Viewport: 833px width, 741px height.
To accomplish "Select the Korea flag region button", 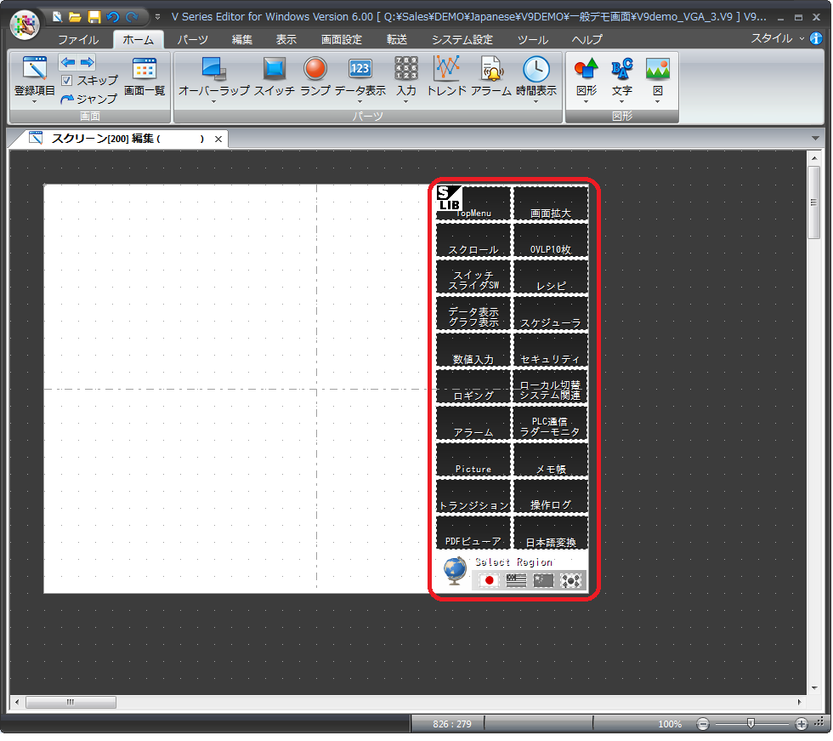I will [571, 580].
